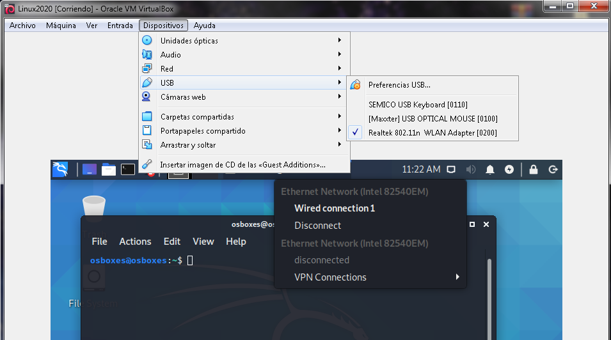Click the first Ethernet Network (Intel 82540EM) header
Screen dimensions: 611x340
[354, 191]
